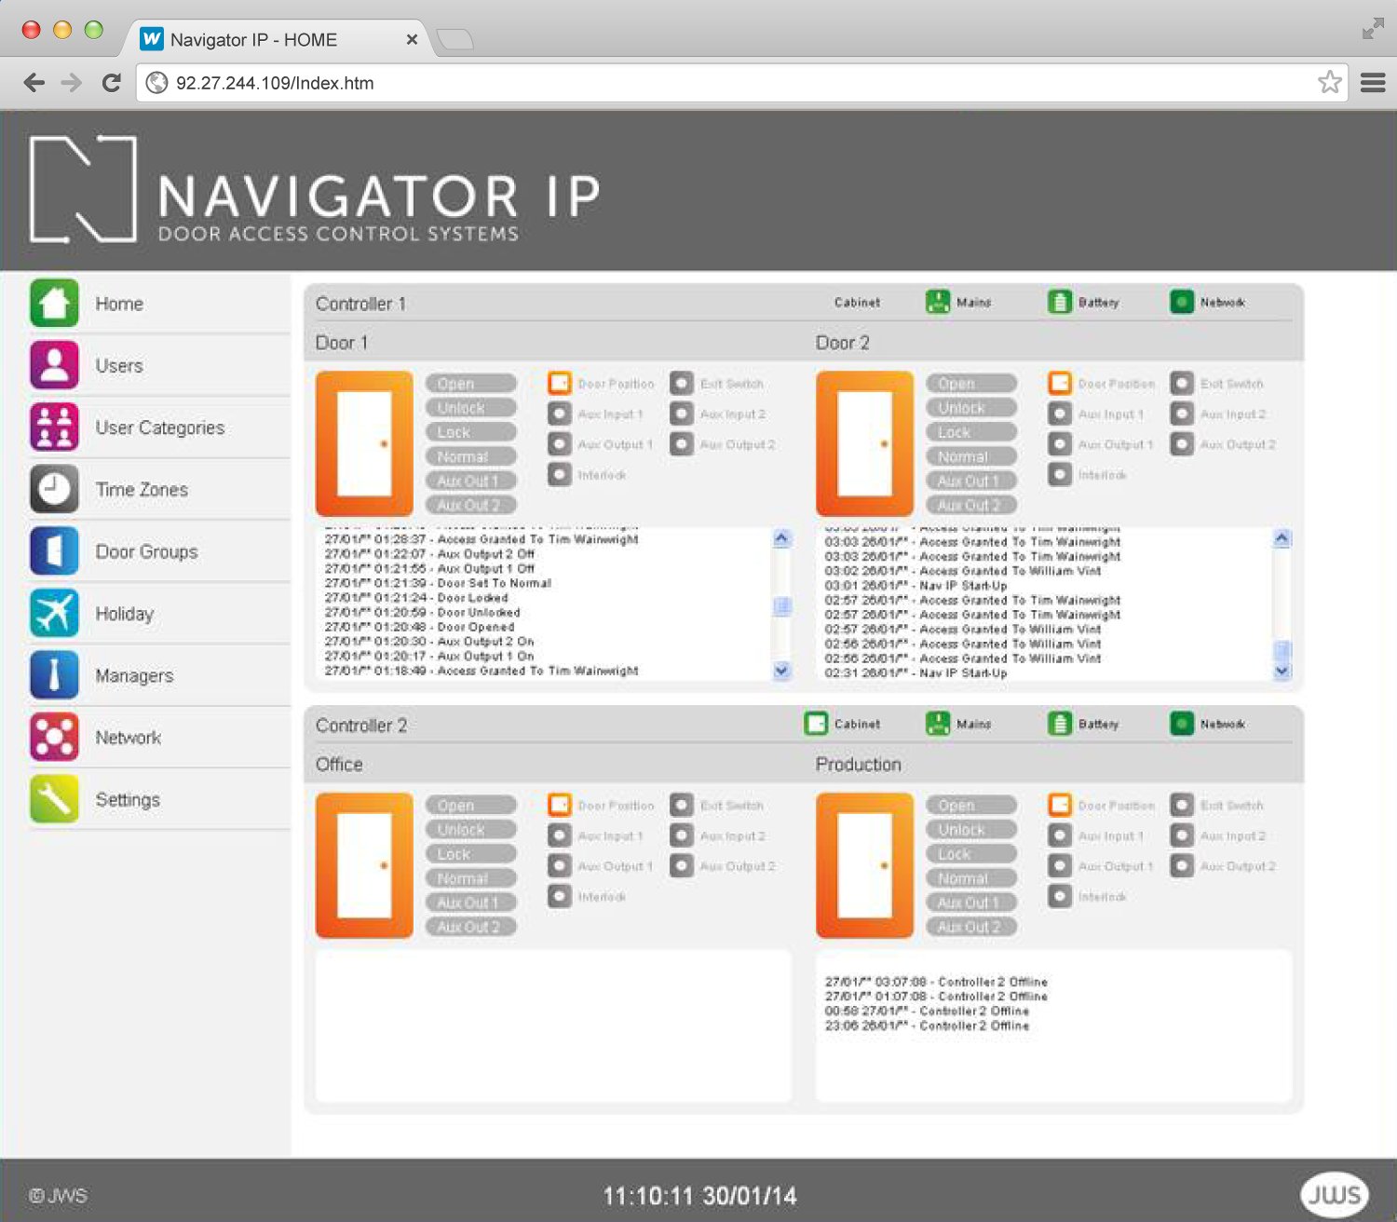Image resolution: width=1397 pixels, height=1222 pixels.
Task: Click the Office orange door image
Action: 364,865
